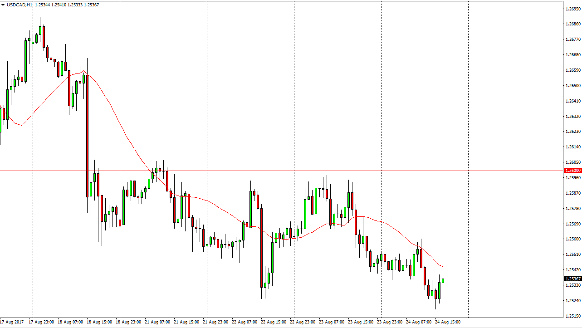This screenshot has height=328, width=582.
Task: Open the dropdown arrow beside USDCAD,H1
Action: coord(4,5)
